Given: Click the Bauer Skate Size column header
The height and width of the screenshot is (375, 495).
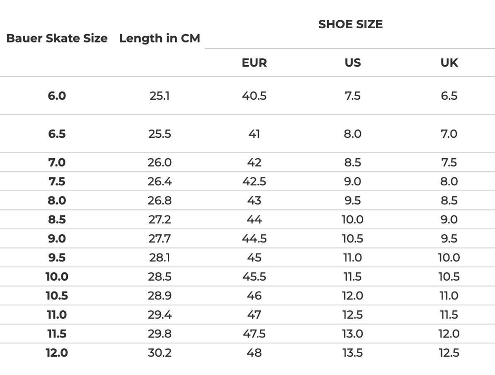Looking at the screenshot, I should pyautogui.click(x=57, y=39).
